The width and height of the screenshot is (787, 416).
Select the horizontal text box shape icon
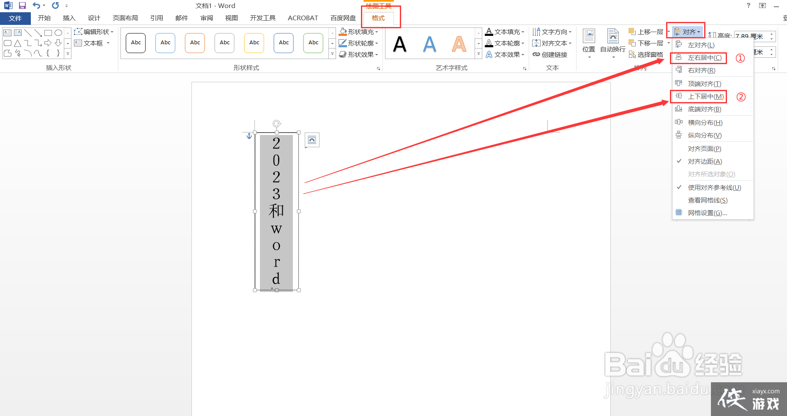point(8,33)
